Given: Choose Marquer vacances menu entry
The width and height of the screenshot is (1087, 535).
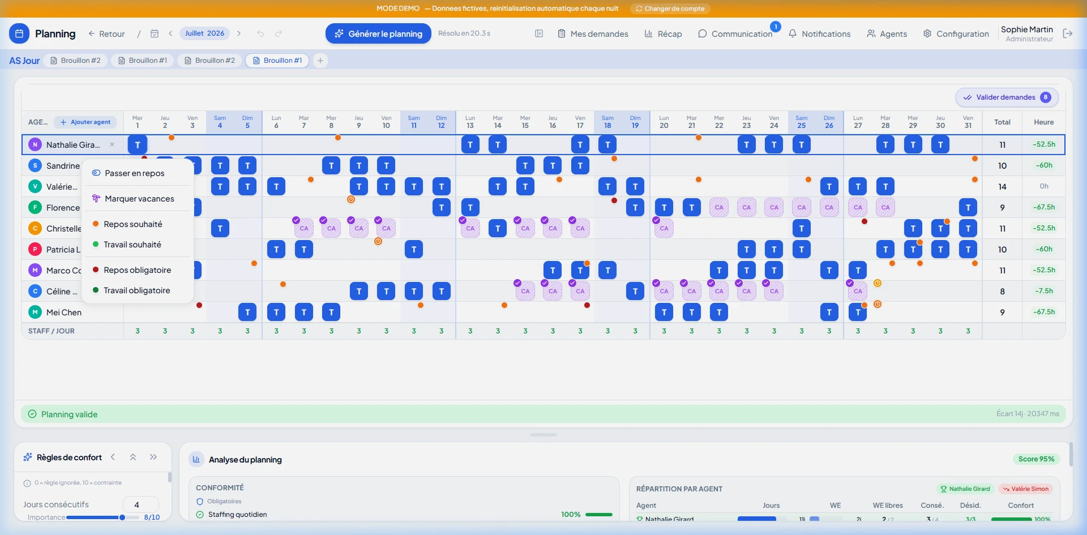Looking at the screenshot, I should pyautogui.click(x=138, y=199).
